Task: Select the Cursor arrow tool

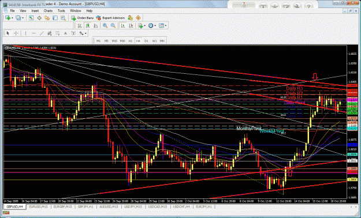Action: [x=8, y=33]
